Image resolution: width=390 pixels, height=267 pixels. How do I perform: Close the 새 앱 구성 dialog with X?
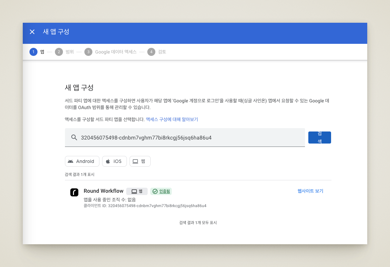[32, 32]
